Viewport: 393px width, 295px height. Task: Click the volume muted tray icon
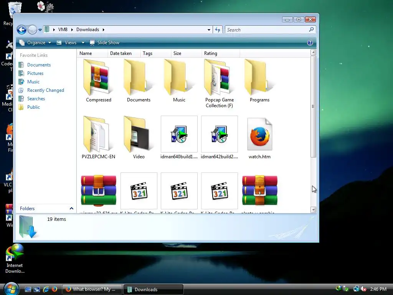[x=364, y=289]
